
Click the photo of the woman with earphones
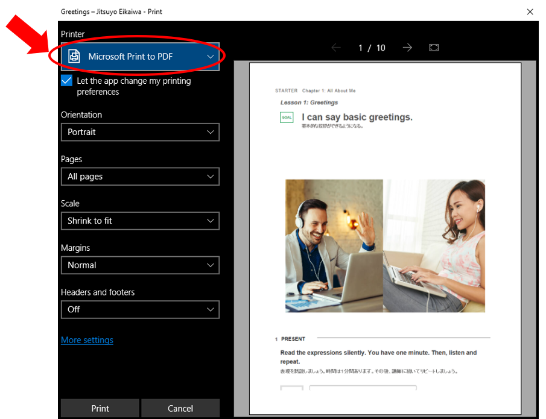[x=434, y=246]
